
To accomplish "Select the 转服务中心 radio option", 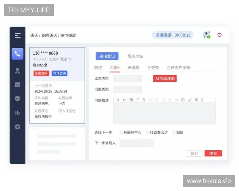I will pyautogui.click(x=121, y=133).
